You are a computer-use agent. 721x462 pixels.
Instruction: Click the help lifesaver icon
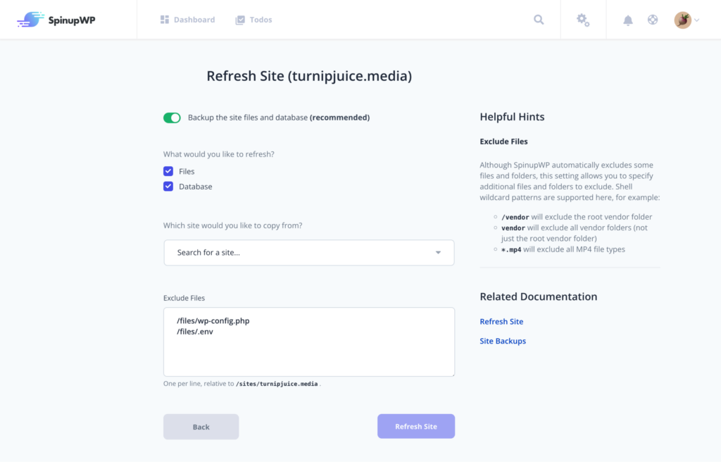652,20
